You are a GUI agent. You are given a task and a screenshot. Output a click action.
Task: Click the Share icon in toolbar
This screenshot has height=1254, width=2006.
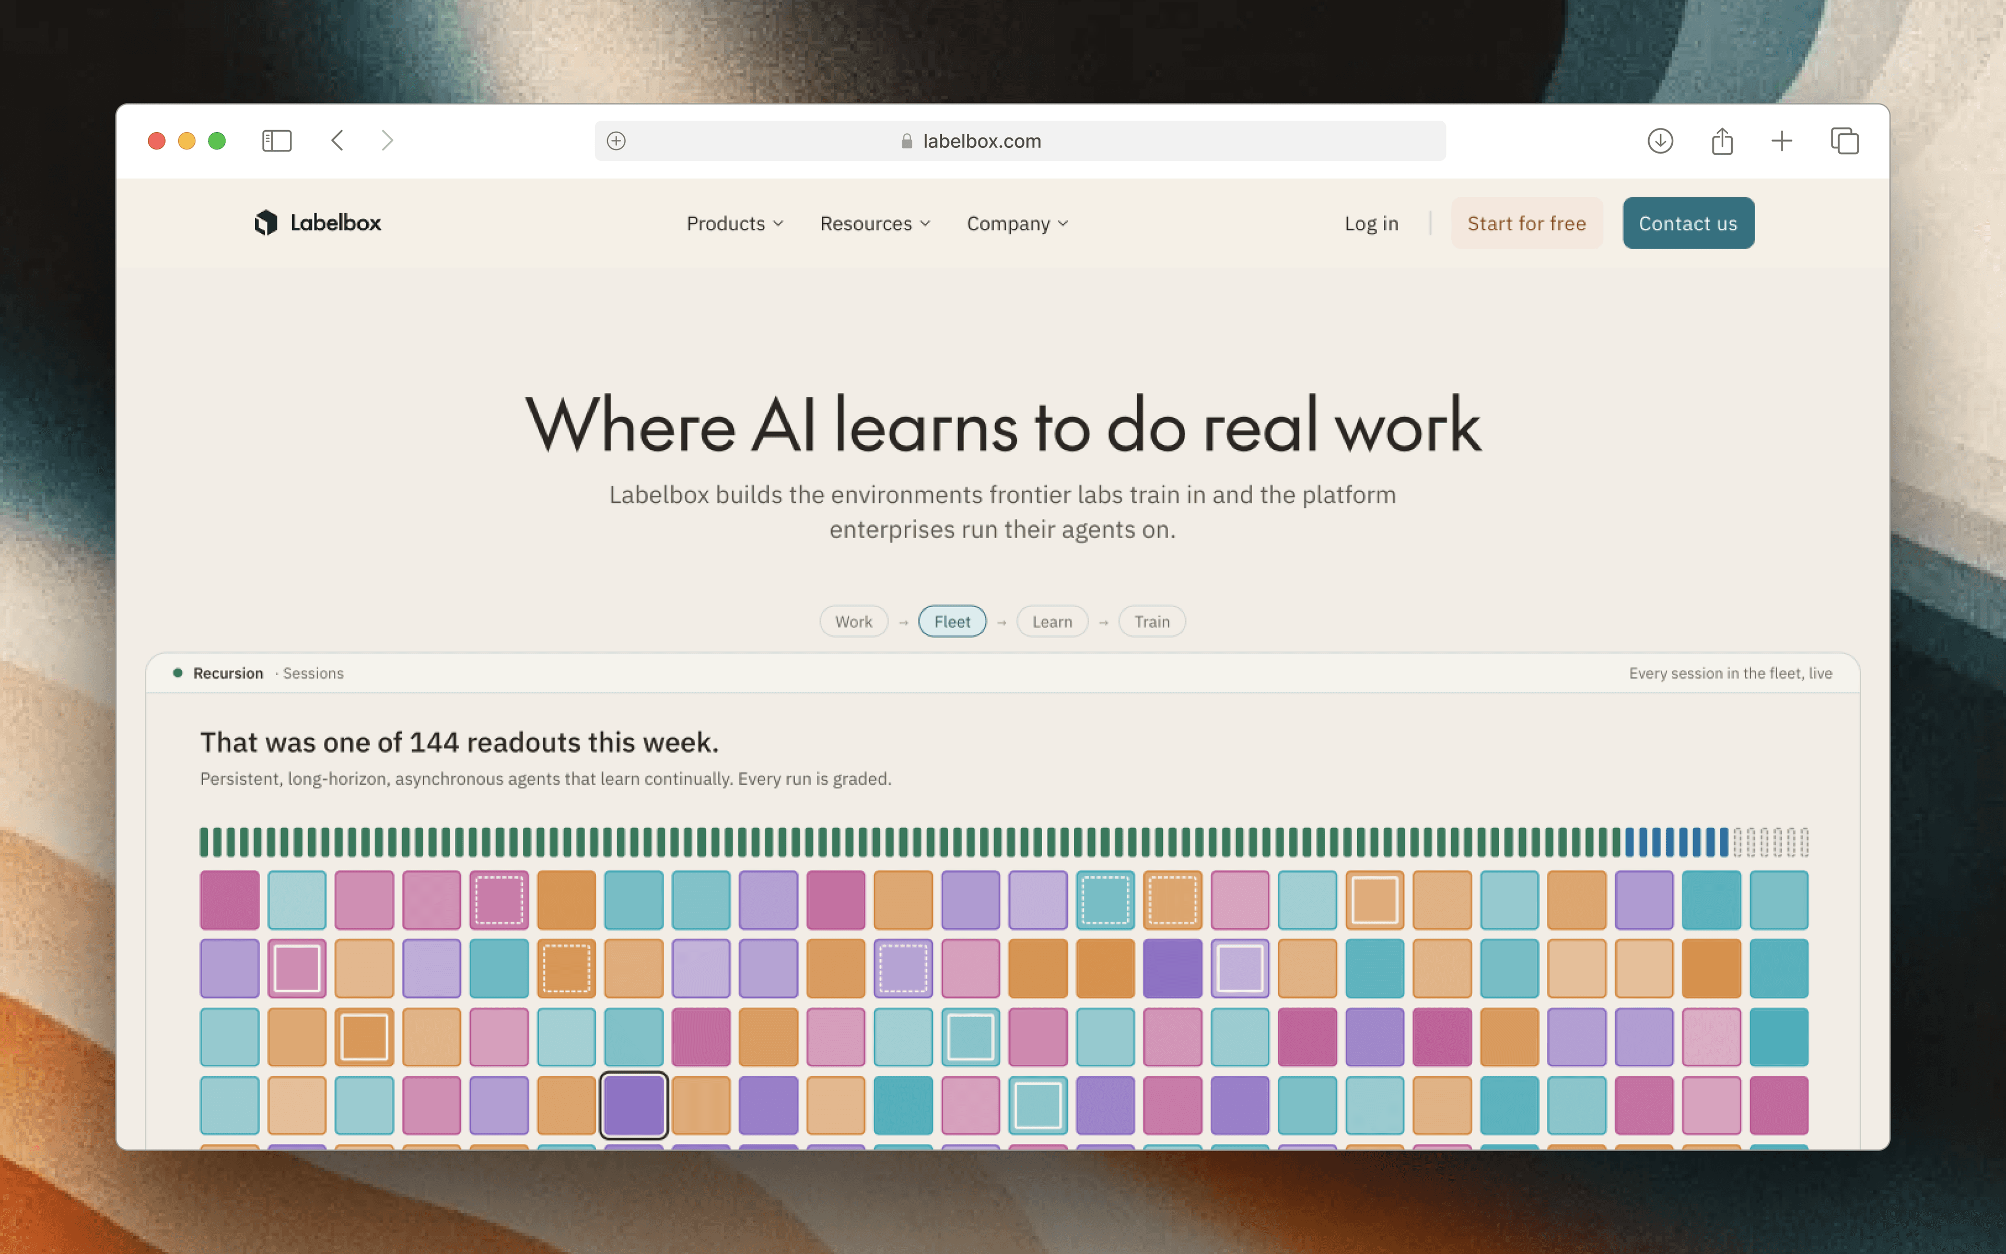(x=1722, y=141)
